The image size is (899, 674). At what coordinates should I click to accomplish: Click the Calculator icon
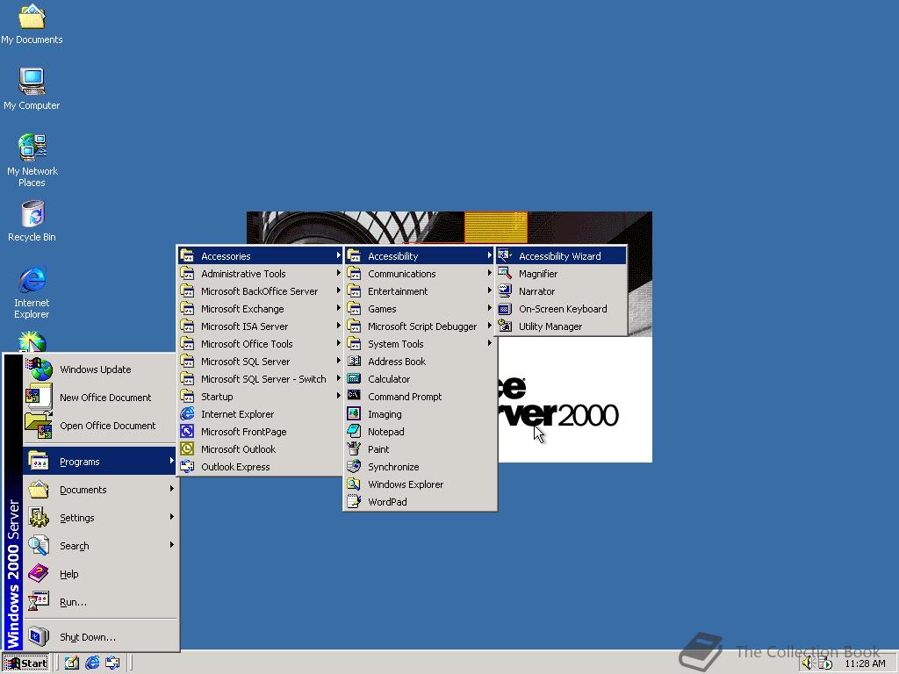[354, 379]
